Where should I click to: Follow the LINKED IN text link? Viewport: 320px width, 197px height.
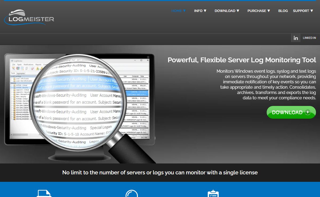pos(309,38)
